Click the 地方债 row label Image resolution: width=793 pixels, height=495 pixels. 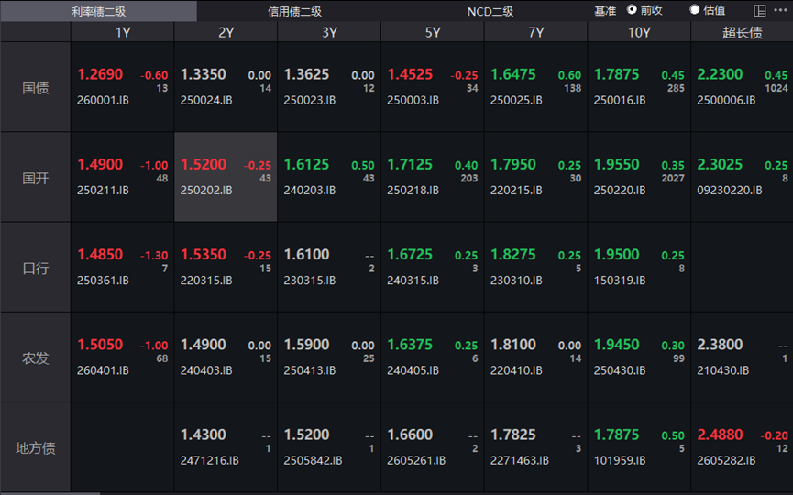(36, 448)
